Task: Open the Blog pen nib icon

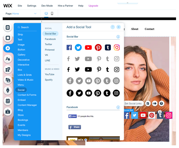Action: pos(8,91)
